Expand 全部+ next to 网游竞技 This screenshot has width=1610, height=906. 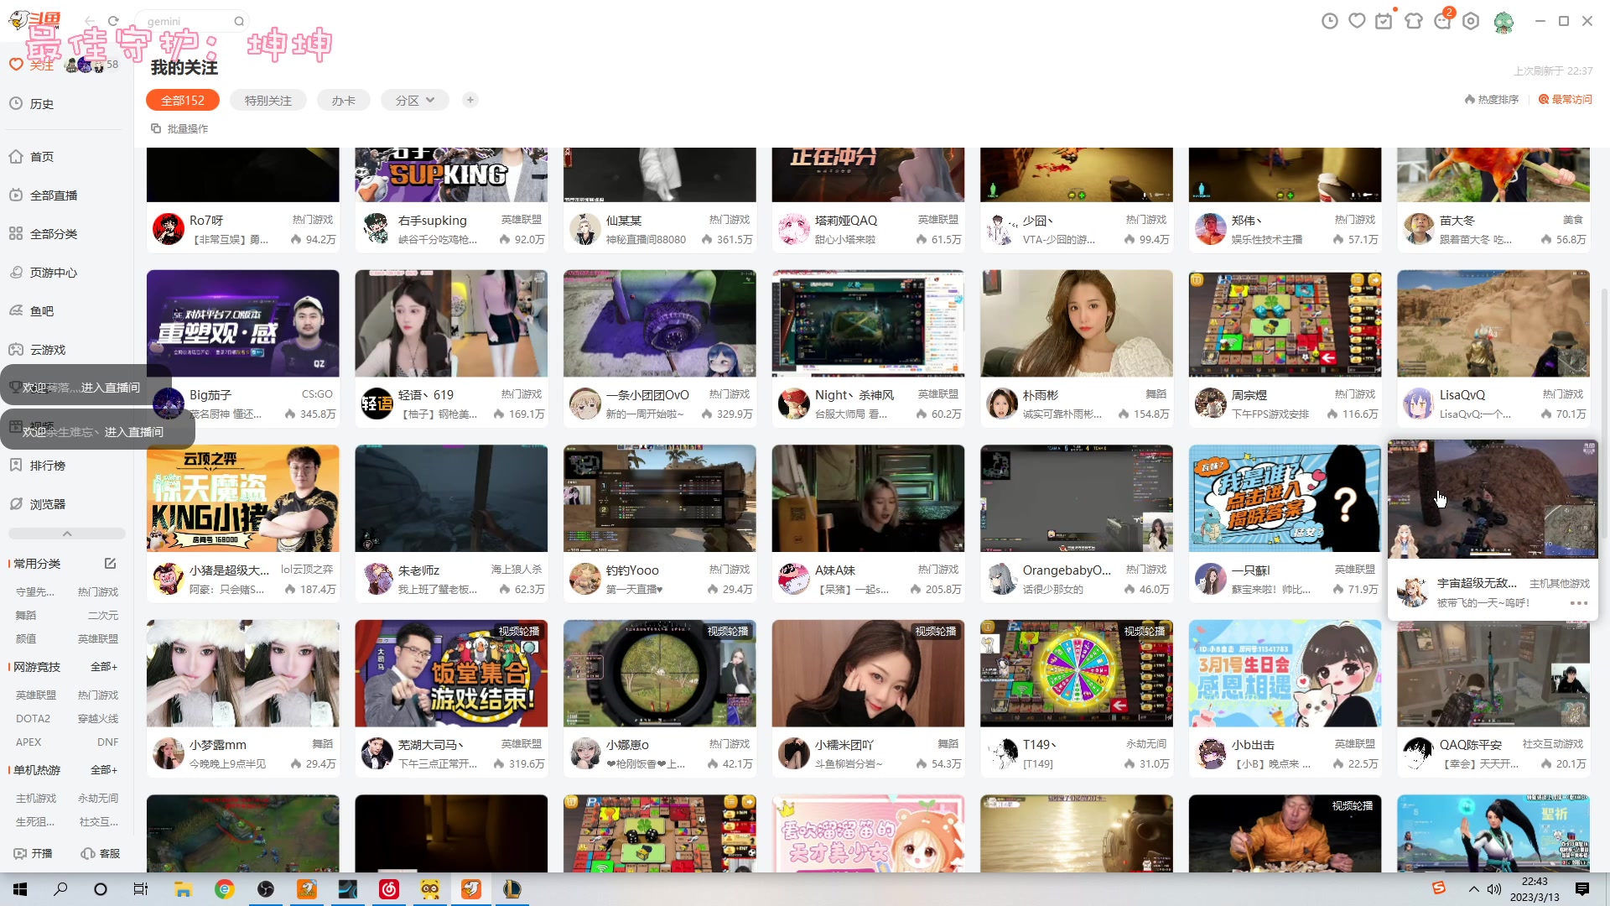tap(103, 667)
